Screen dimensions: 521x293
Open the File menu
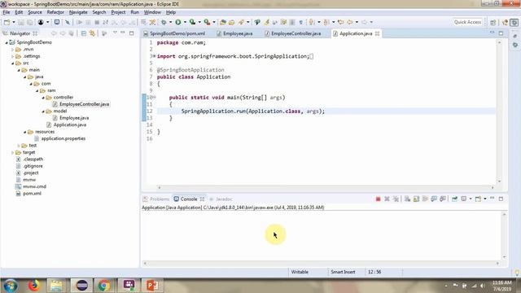7,12
